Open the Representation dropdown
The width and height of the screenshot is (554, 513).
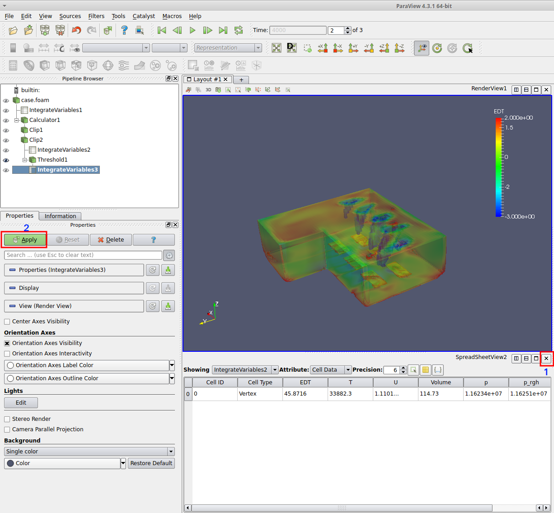(228, 48)
